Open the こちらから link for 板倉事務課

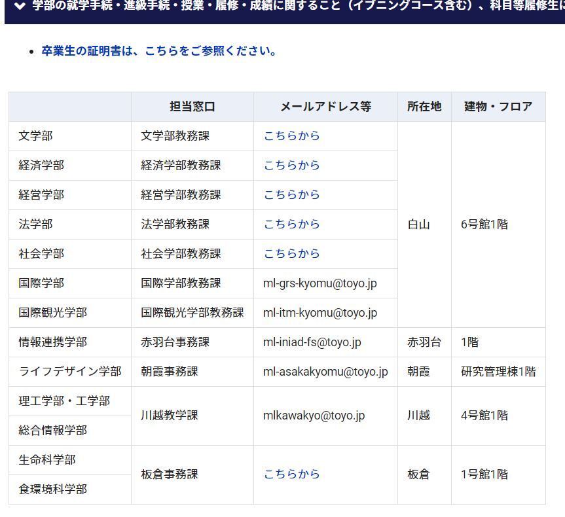[291, 474]
